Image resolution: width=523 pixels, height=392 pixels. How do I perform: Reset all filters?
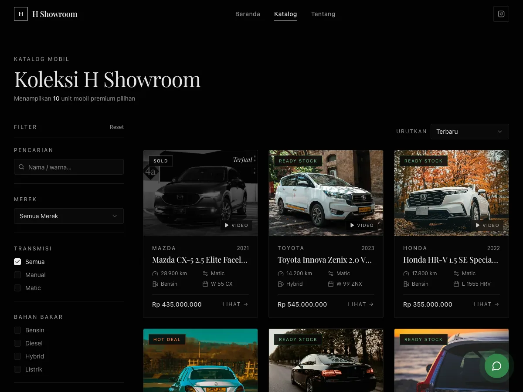point(117,127)
